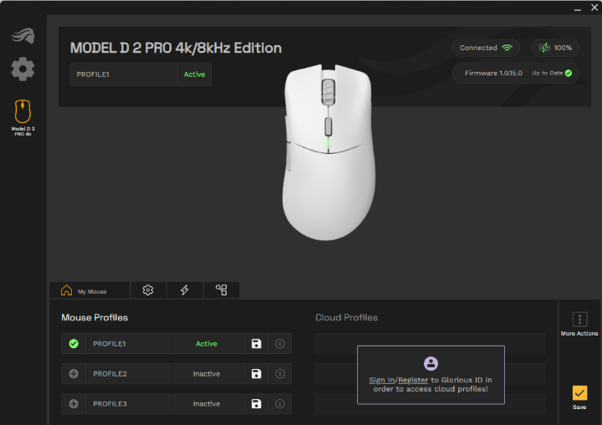602x425 pixels.
Task: Click the white mouse image
Action: 329,152
